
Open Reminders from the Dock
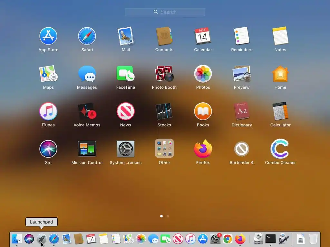[x=116, y=239]
